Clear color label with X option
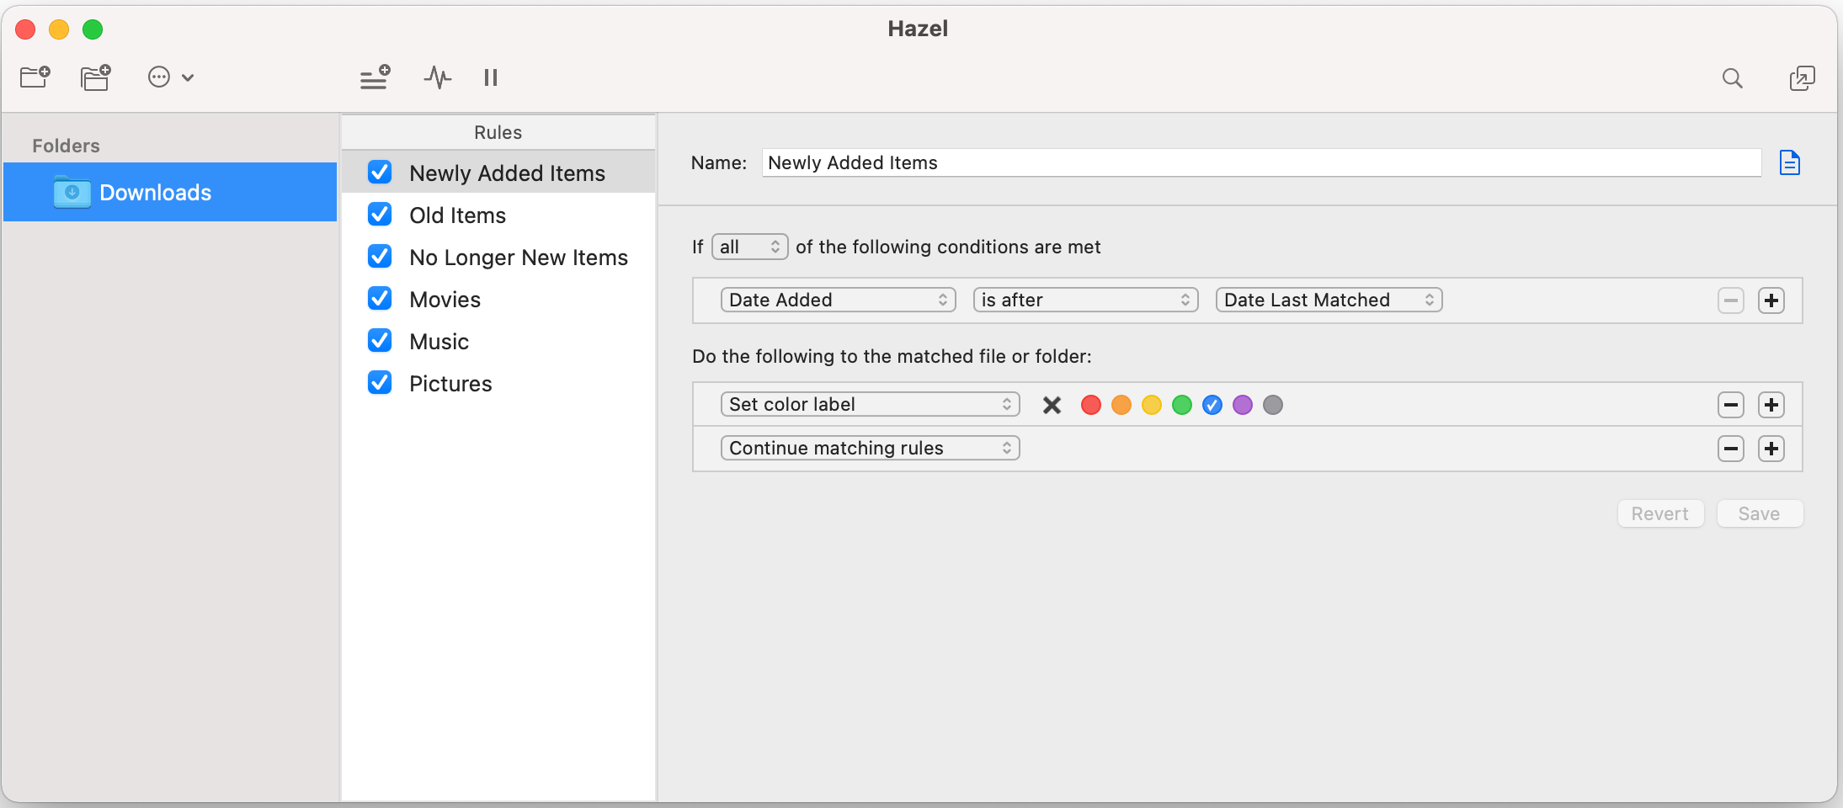The width and height of the screenshot is (1843, 808). point(1052,406)
